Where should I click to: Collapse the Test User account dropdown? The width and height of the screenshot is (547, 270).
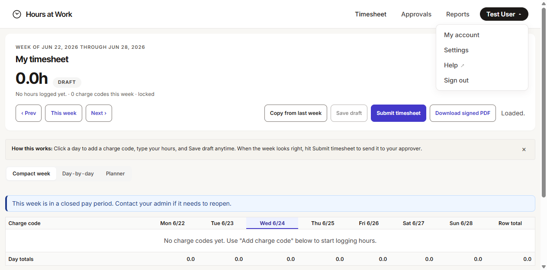coord(504,14)
